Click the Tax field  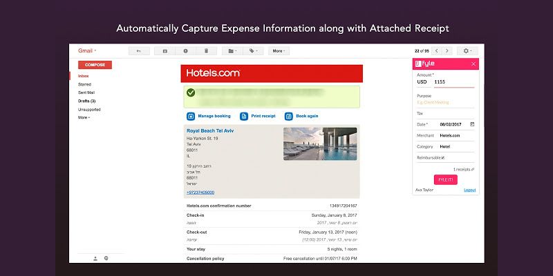(446, 113)
